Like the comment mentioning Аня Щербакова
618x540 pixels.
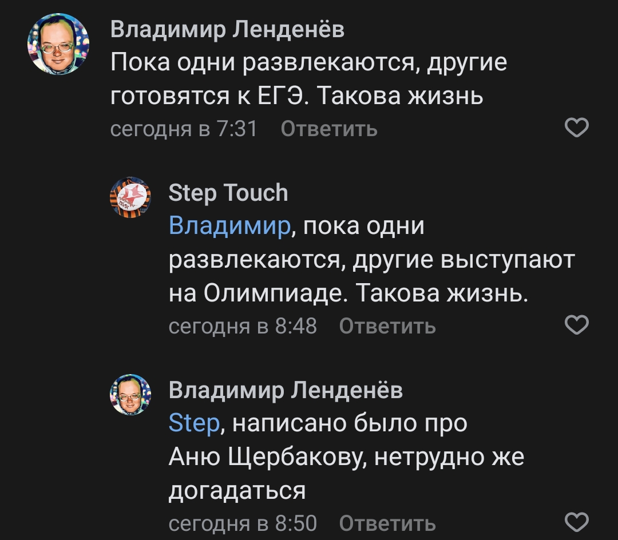click(x=576, y=522)
